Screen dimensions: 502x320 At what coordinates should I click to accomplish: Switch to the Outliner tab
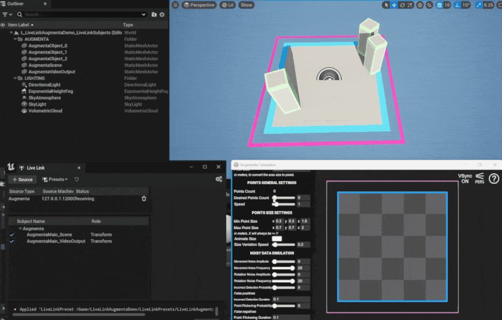pyautogui.click(x=15, y=3)
